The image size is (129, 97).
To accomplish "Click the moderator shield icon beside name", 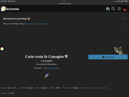I will tap(66, 56).
